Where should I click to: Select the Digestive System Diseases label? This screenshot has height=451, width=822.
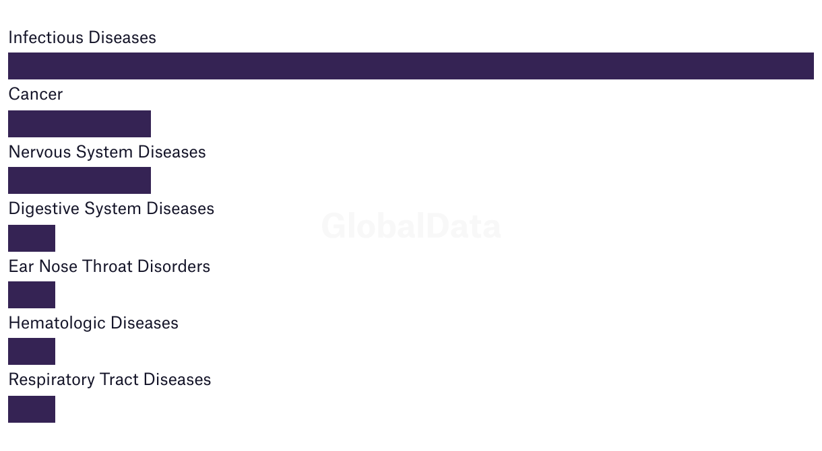click(111, 209)
